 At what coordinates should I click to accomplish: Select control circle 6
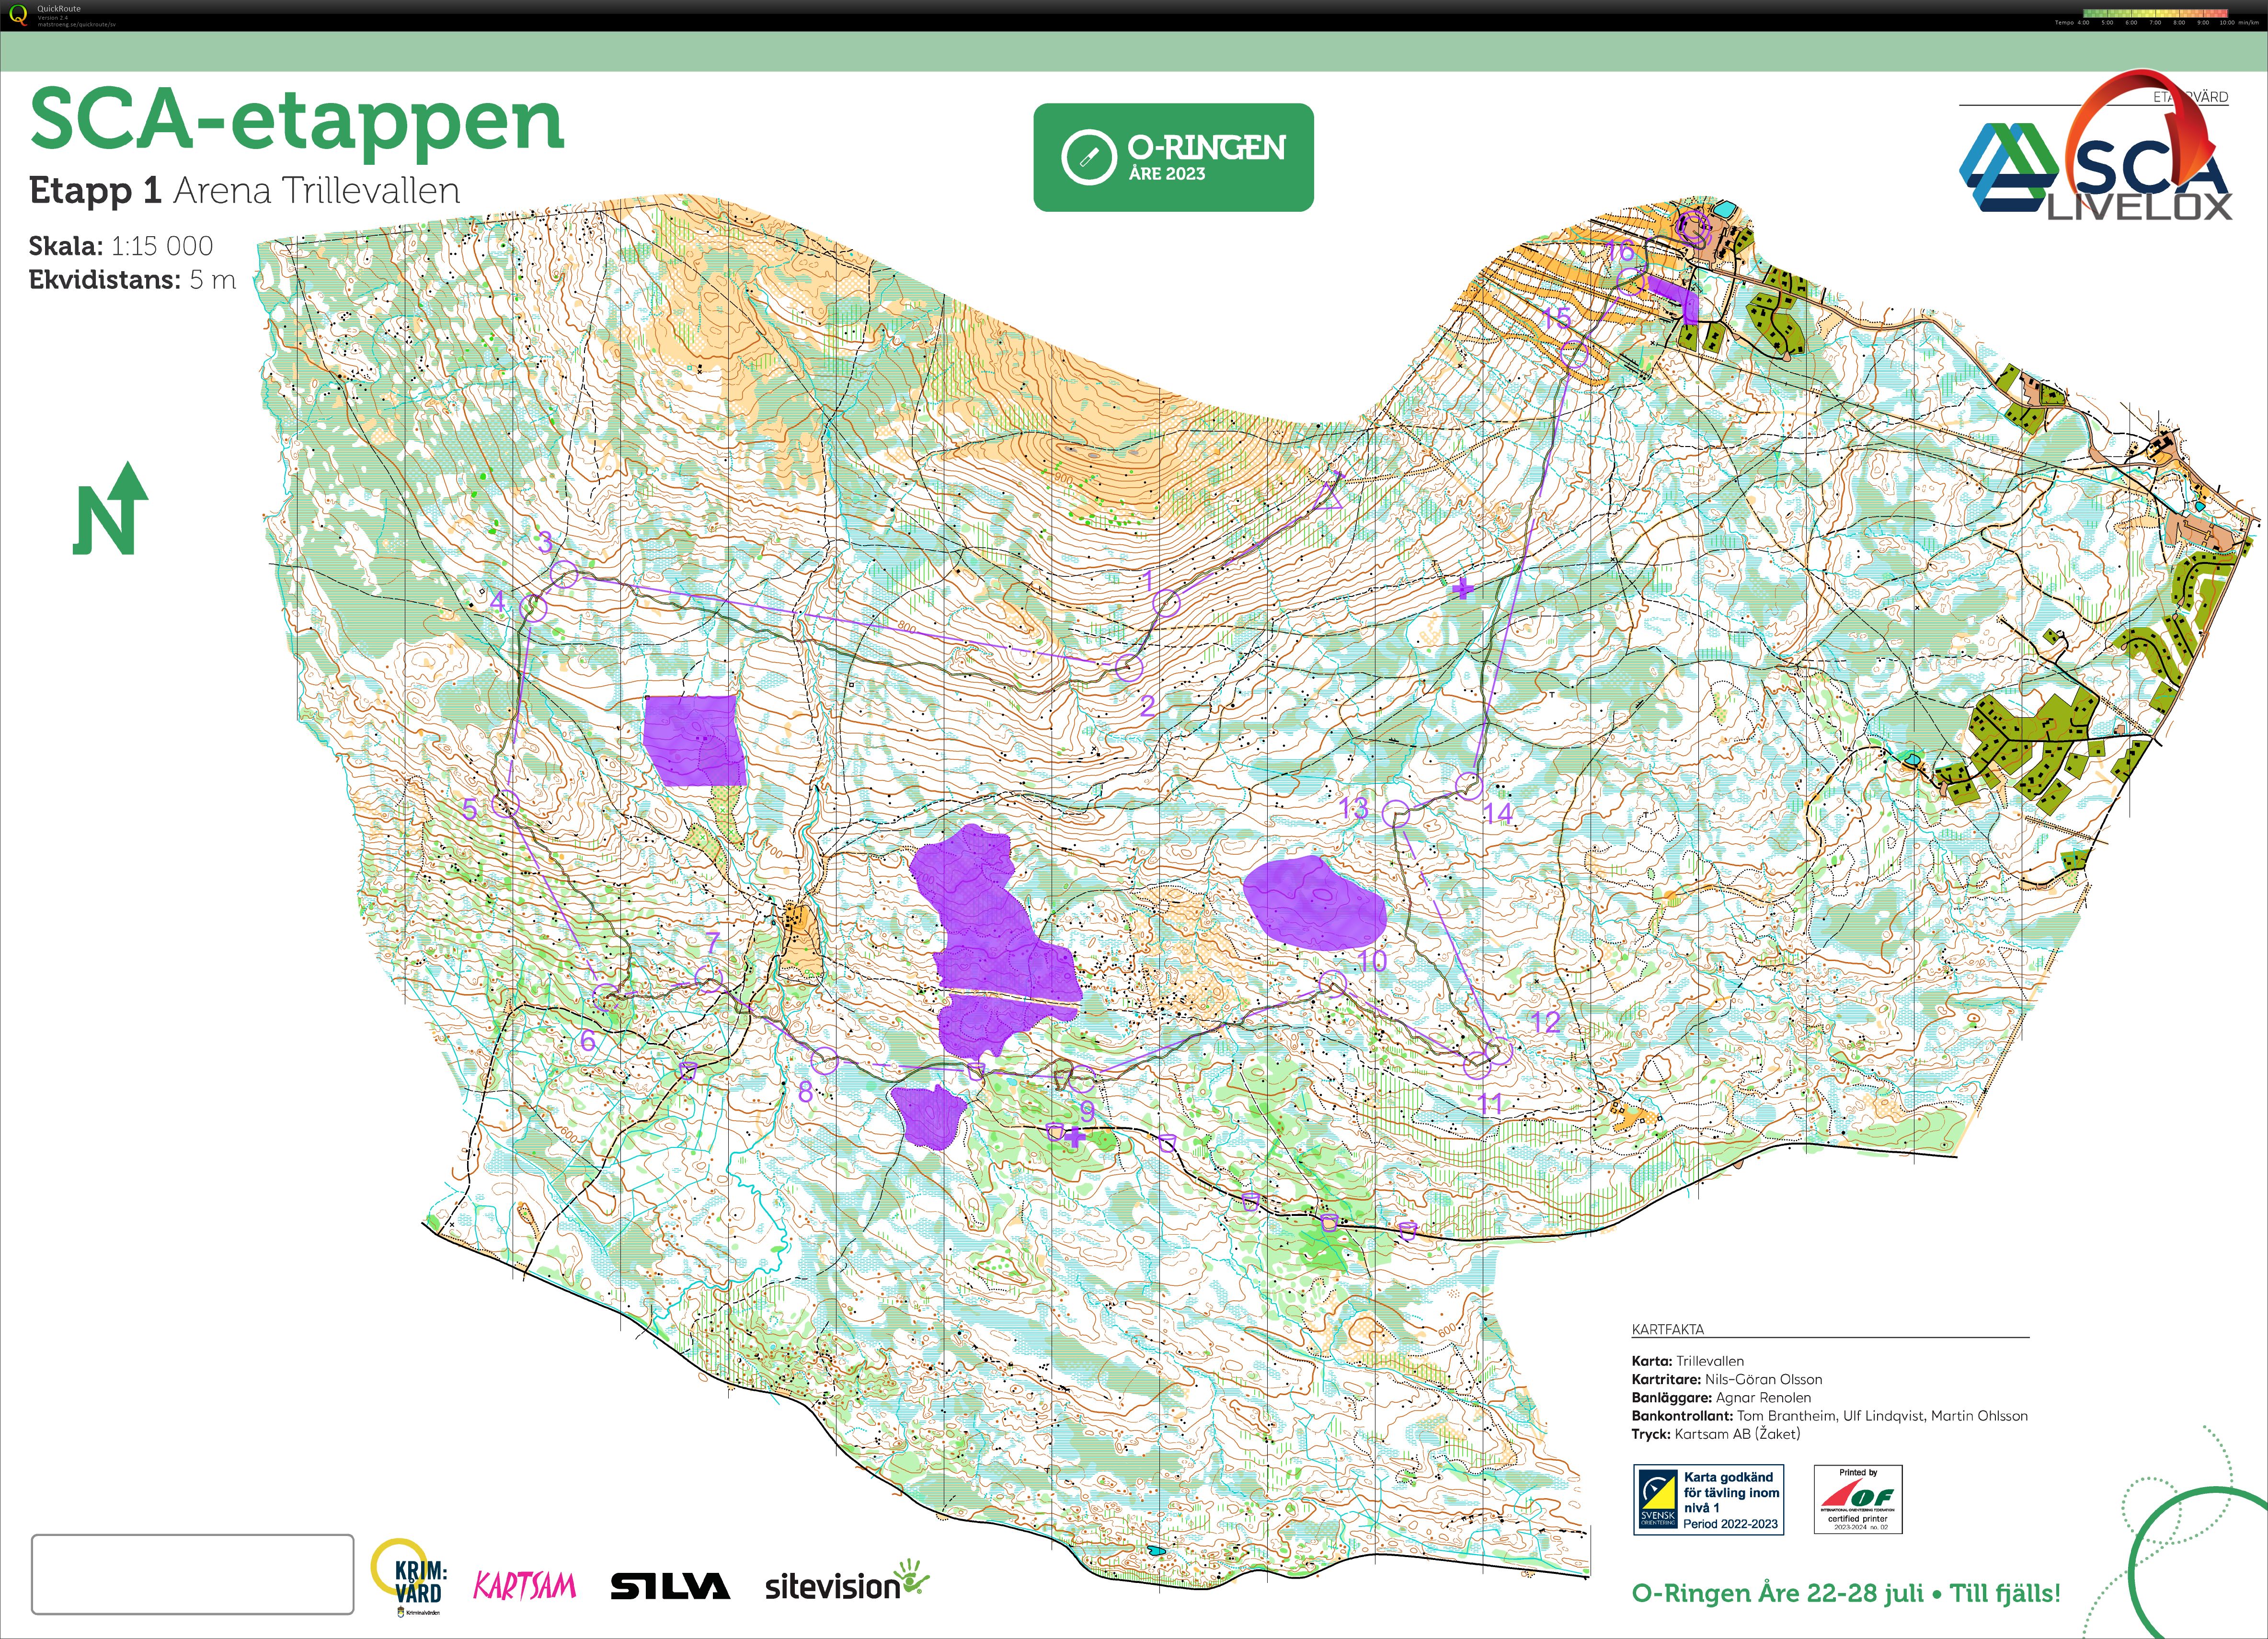point(606,997)
